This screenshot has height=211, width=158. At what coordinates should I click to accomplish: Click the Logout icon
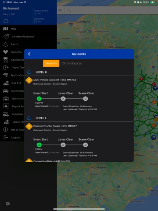point(6,138)
